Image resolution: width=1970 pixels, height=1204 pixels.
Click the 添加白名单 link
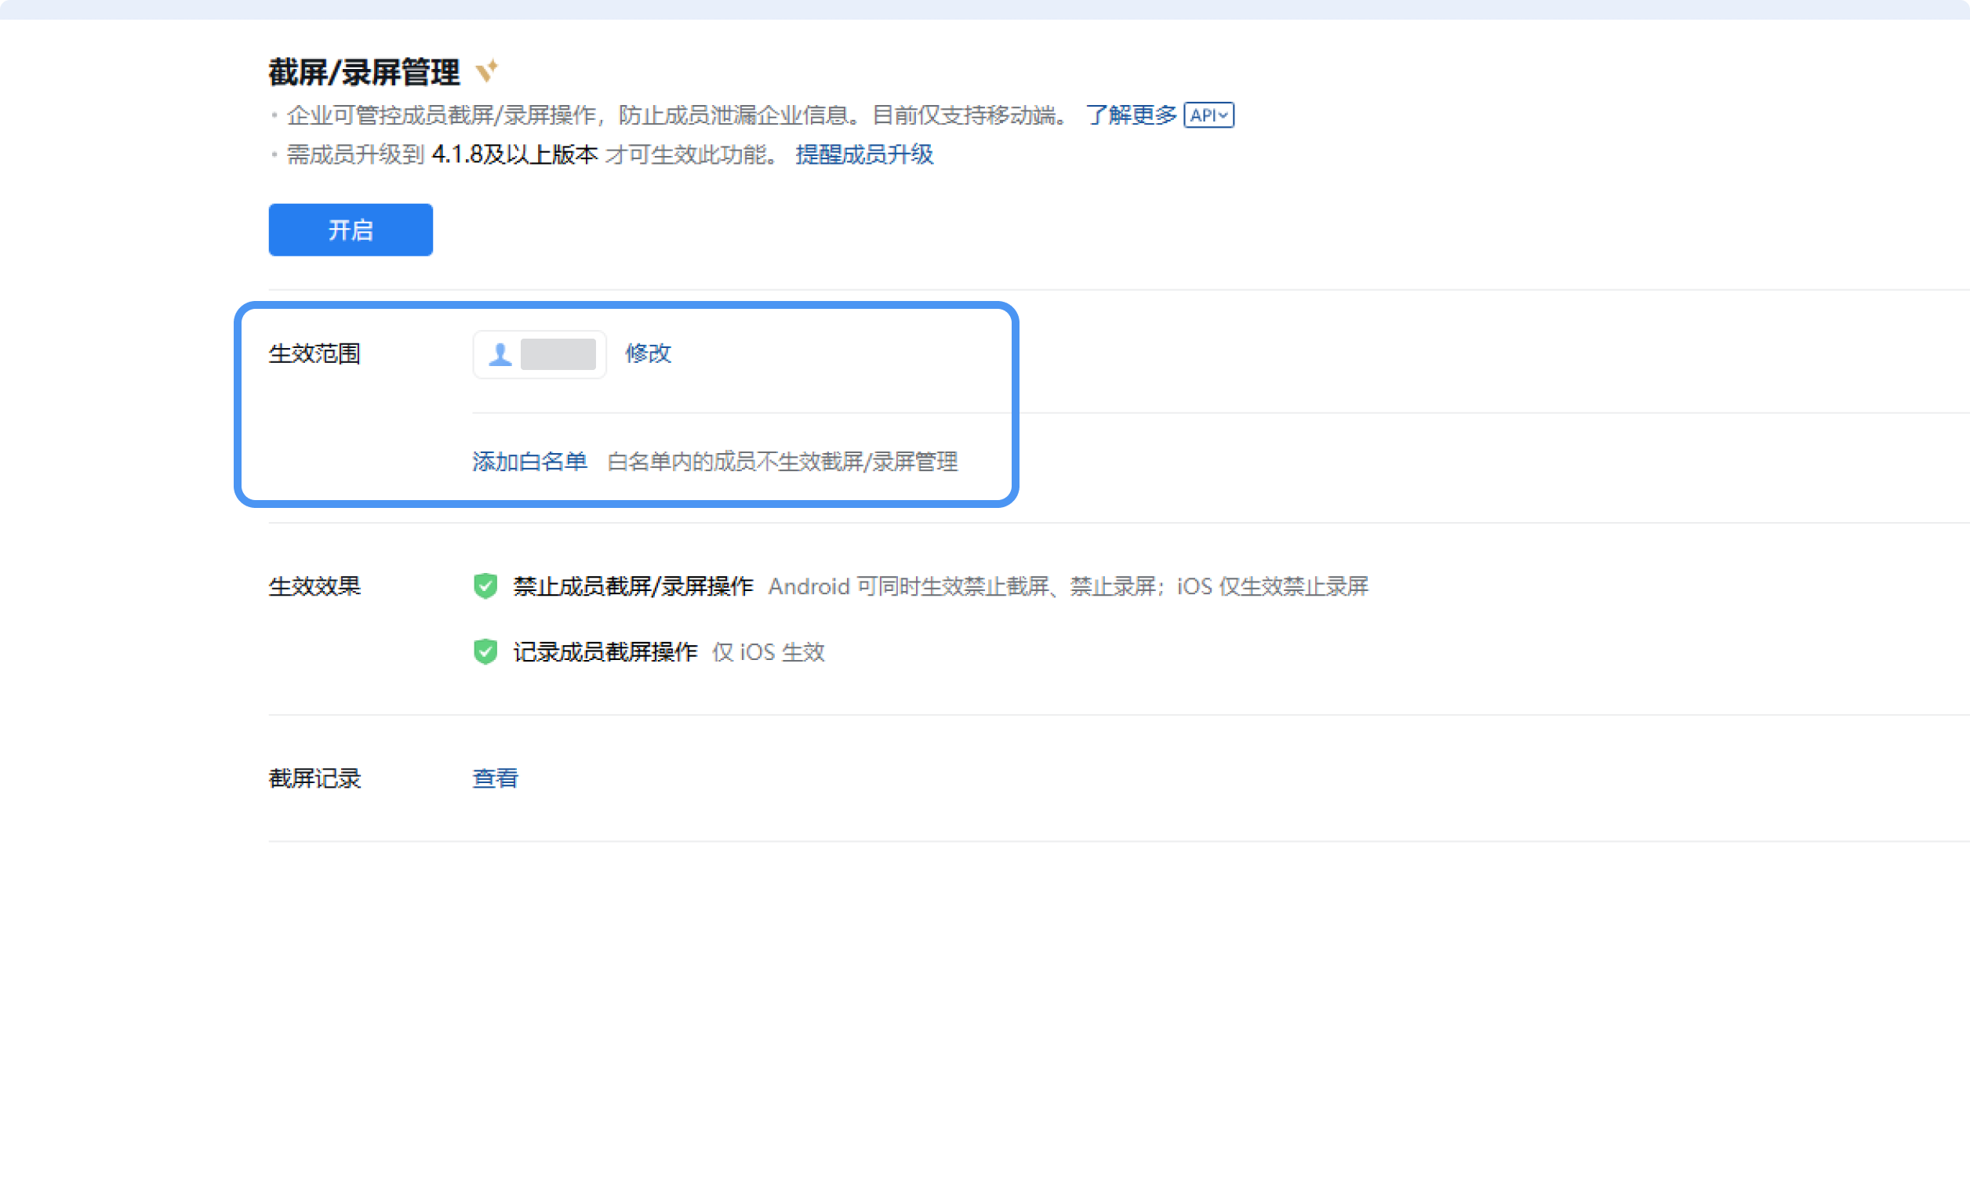529,462
